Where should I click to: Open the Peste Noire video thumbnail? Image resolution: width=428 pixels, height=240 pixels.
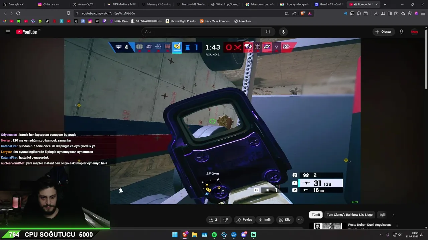[328, 226]
